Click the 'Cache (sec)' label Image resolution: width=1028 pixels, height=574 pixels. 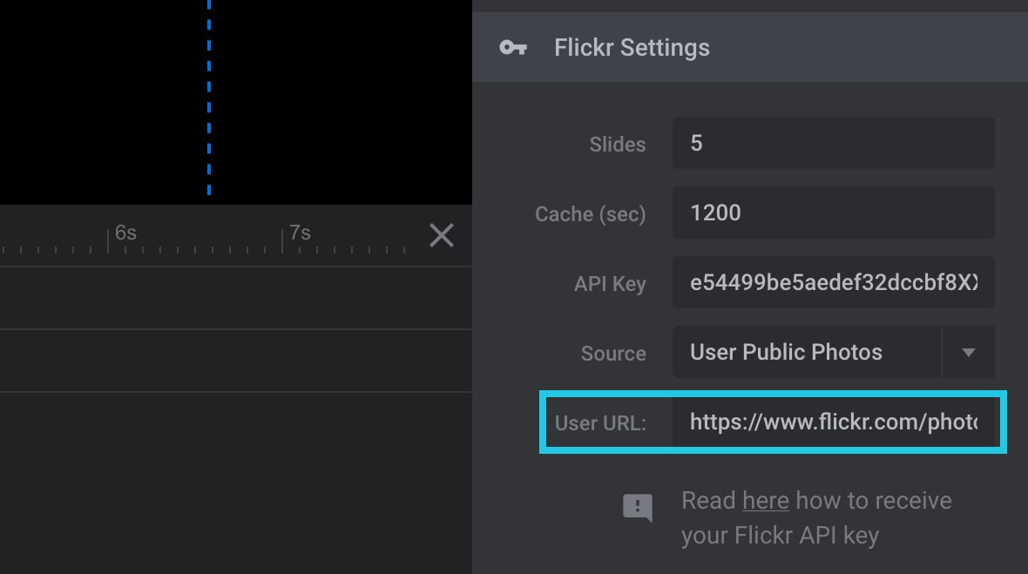coord(590,214)
